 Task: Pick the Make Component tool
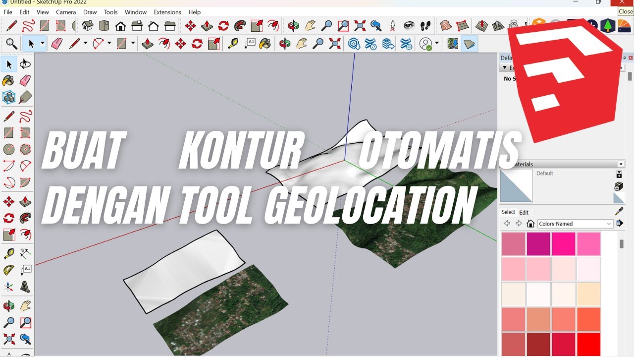point(9,97)
